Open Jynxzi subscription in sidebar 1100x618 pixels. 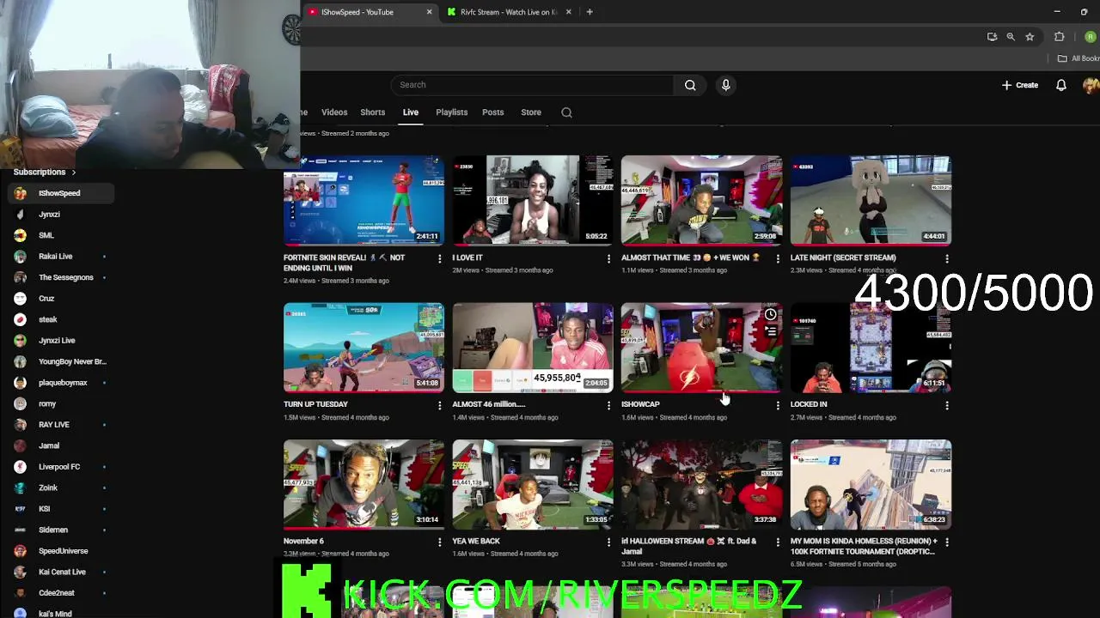[x=59, y=215]
